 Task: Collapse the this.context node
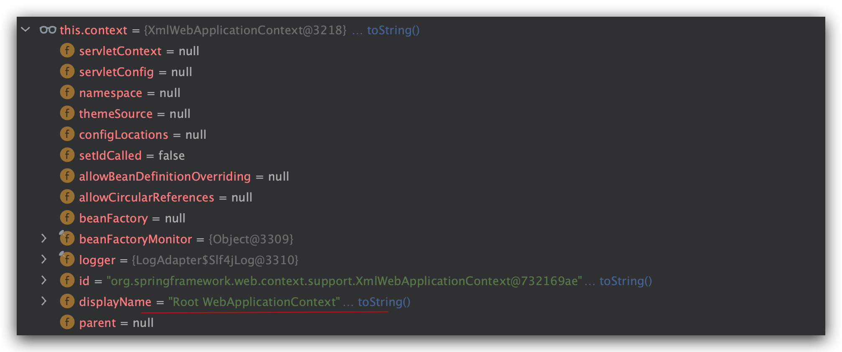(26, 29)
